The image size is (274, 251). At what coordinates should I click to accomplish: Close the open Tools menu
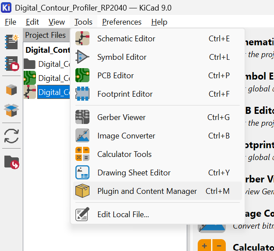[x=83, y=22]
